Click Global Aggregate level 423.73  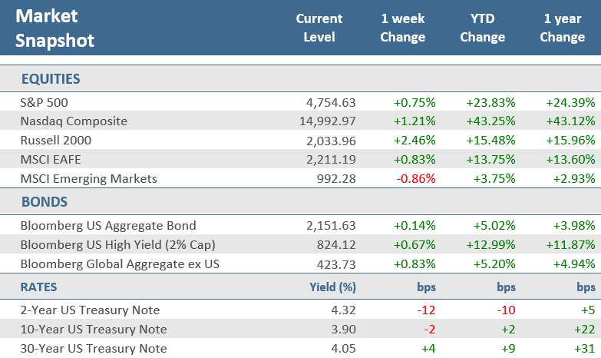coord(336,264)
